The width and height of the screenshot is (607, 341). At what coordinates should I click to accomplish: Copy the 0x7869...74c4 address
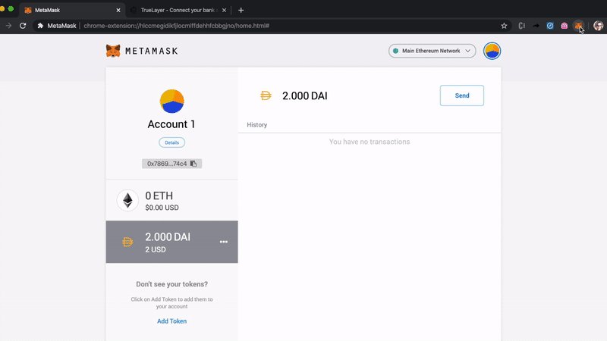pyautogui.click(x=172, y=164)
